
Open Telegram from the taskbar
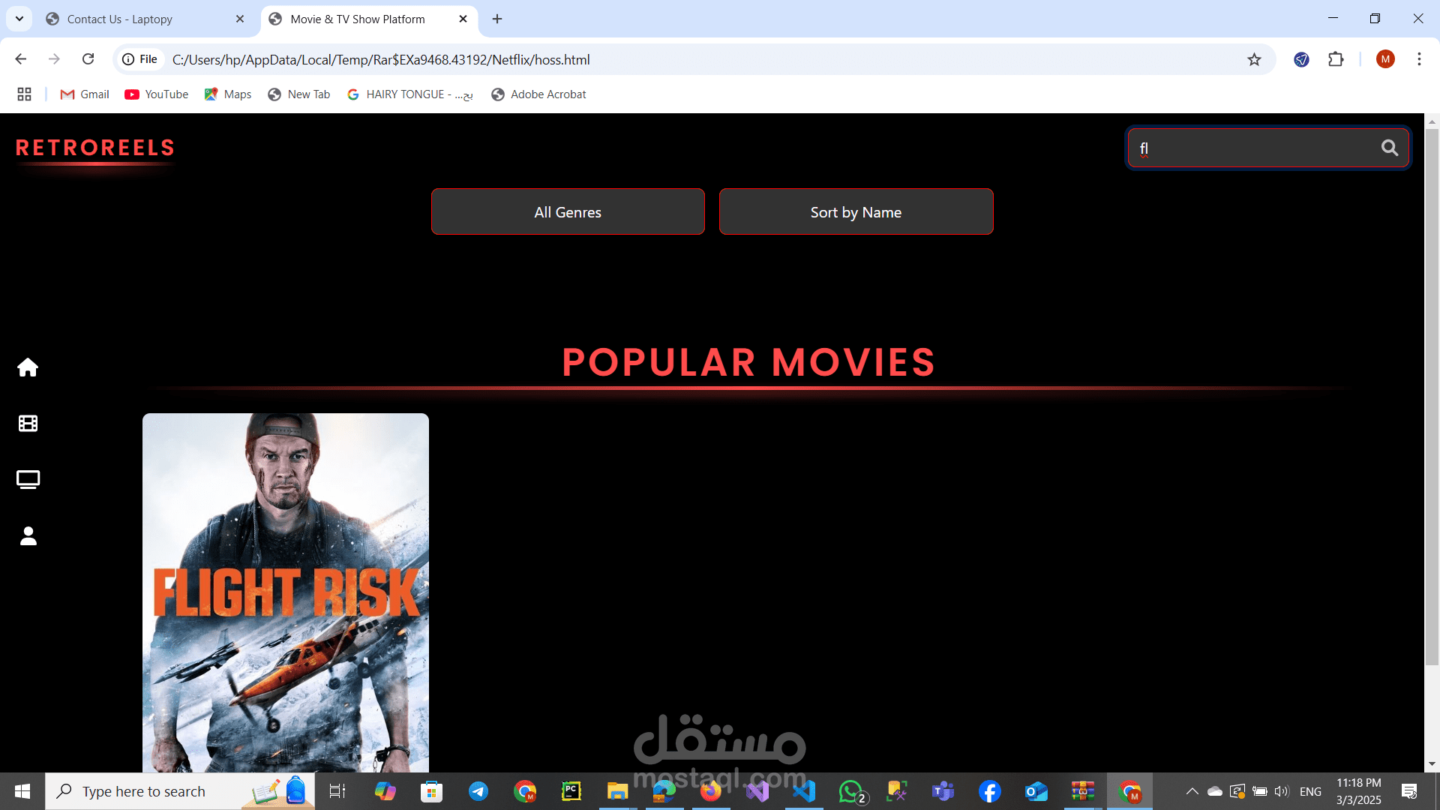(478, 791)
